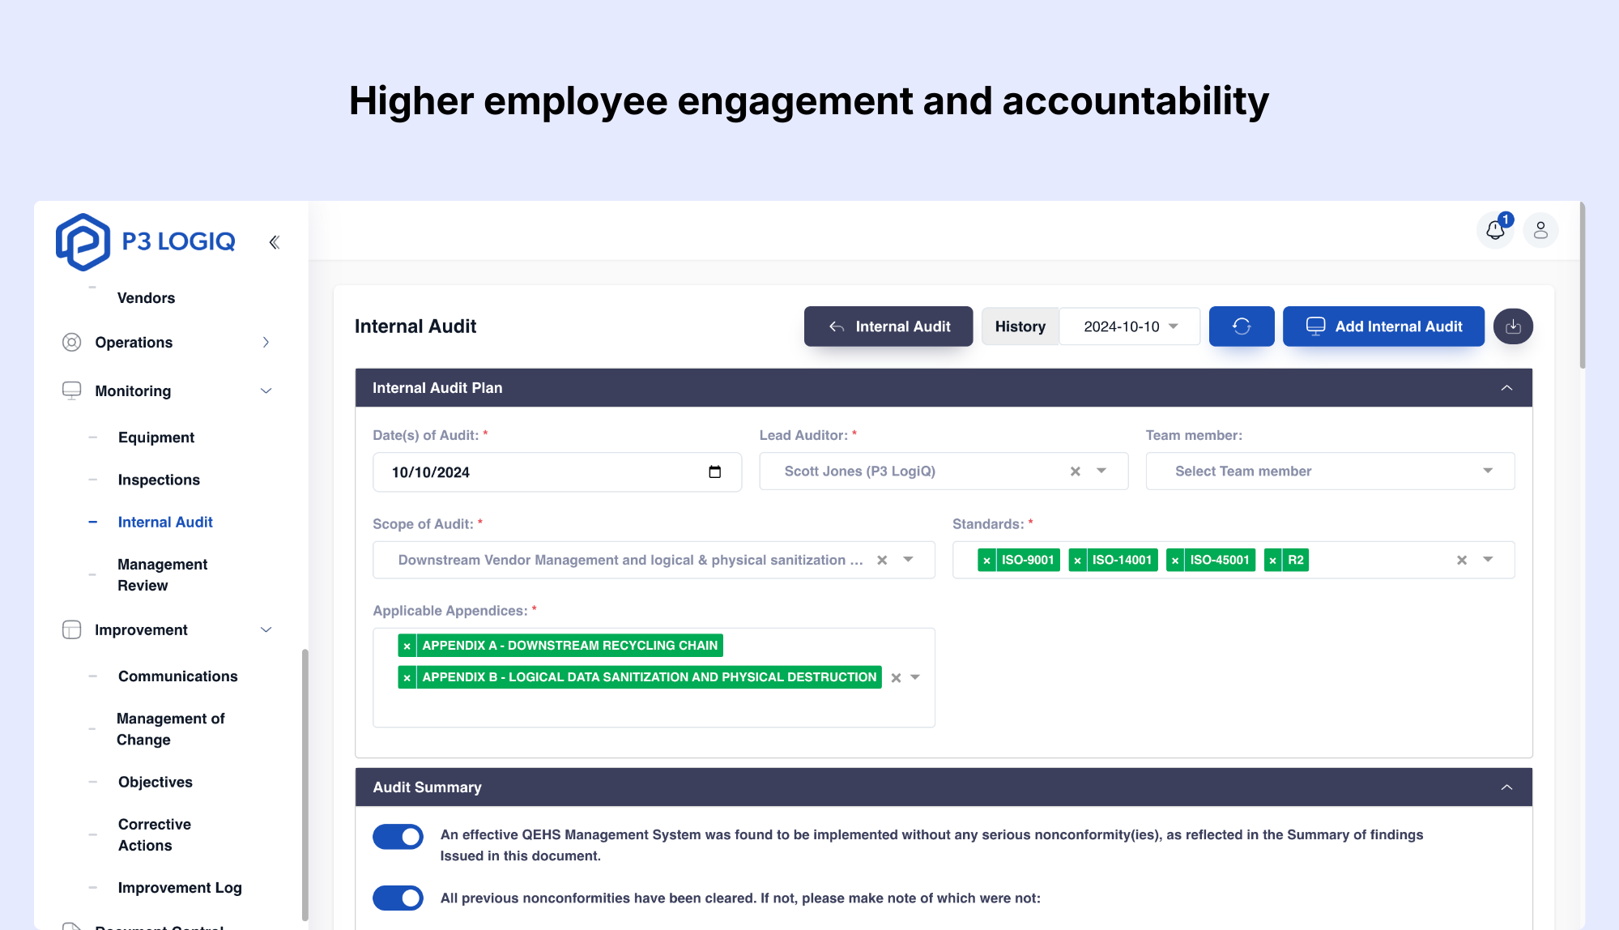Clear all Applicable Appendices
This screenshot has height=930, width=1619.
pyautogui.click(x=896, y=678)
